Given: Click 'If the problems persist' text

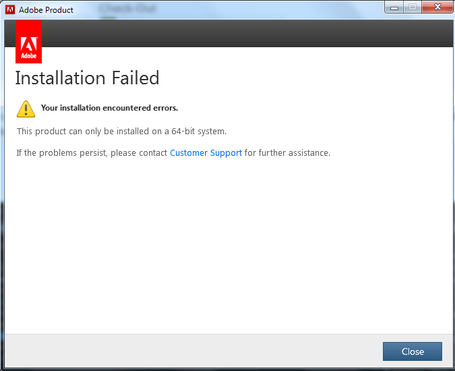Looking at the screenshot, I should (x=61, y=153).
